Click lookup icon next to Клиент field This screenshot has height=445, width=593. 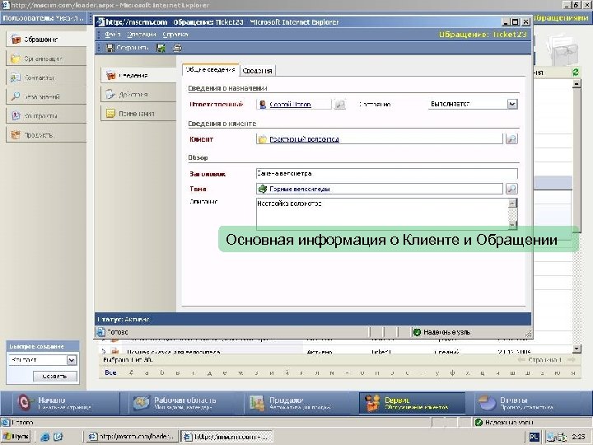point(511,139)
